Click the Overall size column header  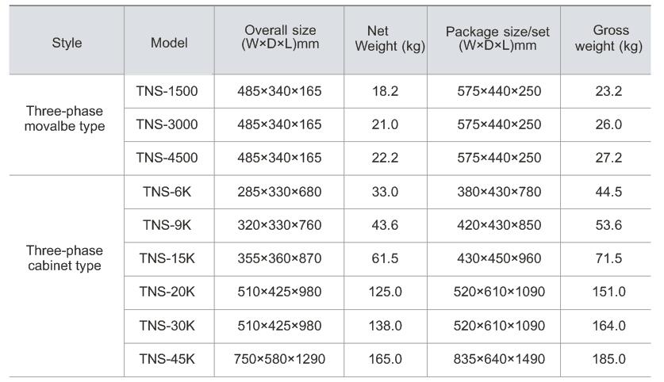coord(281,37)
